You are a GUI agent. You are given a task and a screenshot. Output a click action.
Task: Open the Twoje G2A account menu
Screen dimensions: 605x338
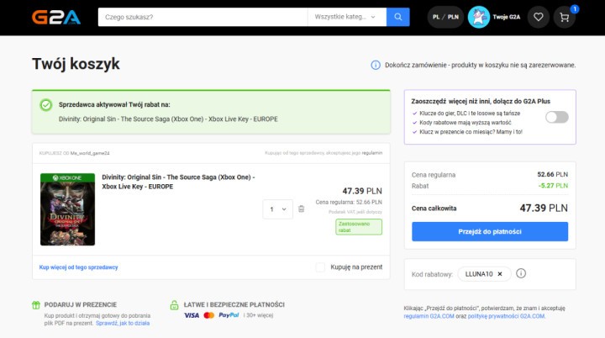(506, 17)
